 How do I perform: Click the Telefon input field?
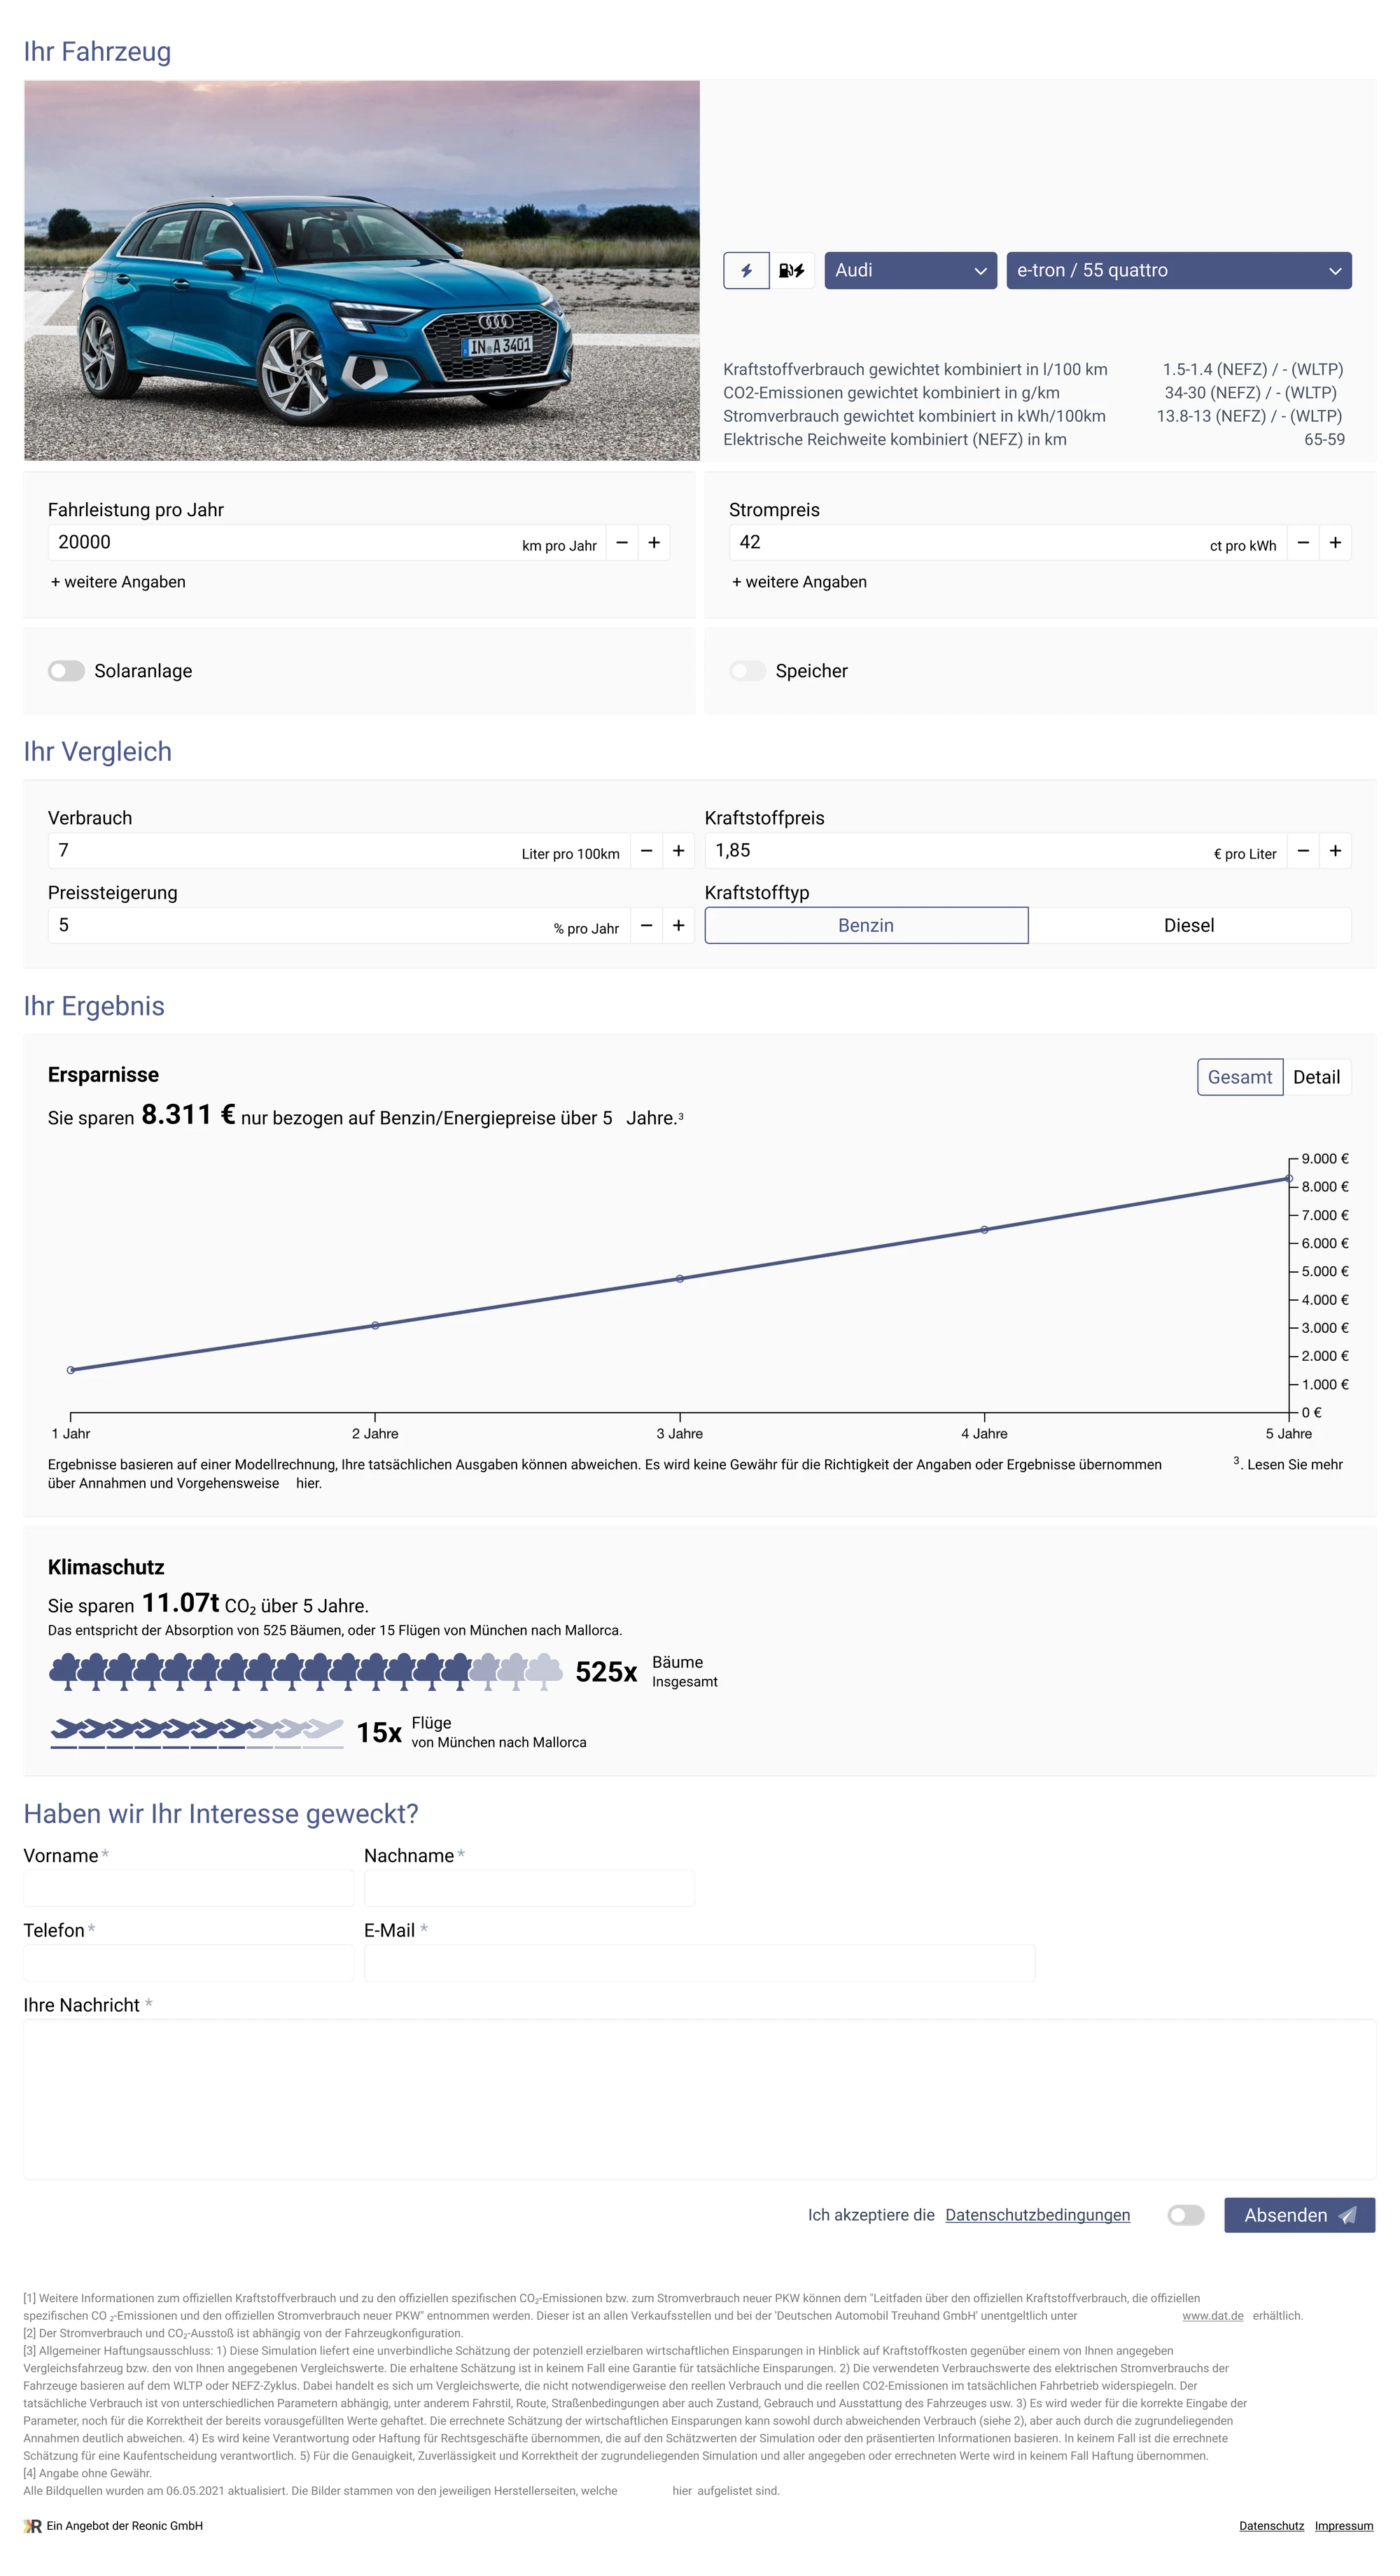click(189, 1963)
